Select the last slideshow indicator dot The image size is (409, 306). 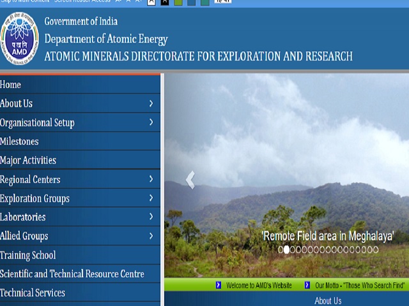coord(376,250)
